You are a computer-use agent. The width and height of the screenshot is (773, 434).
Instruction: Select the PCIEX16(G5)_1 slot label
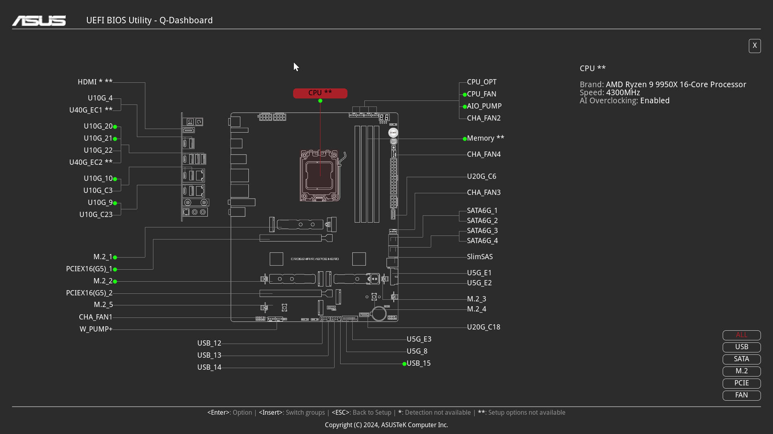[x=90, y=269]
